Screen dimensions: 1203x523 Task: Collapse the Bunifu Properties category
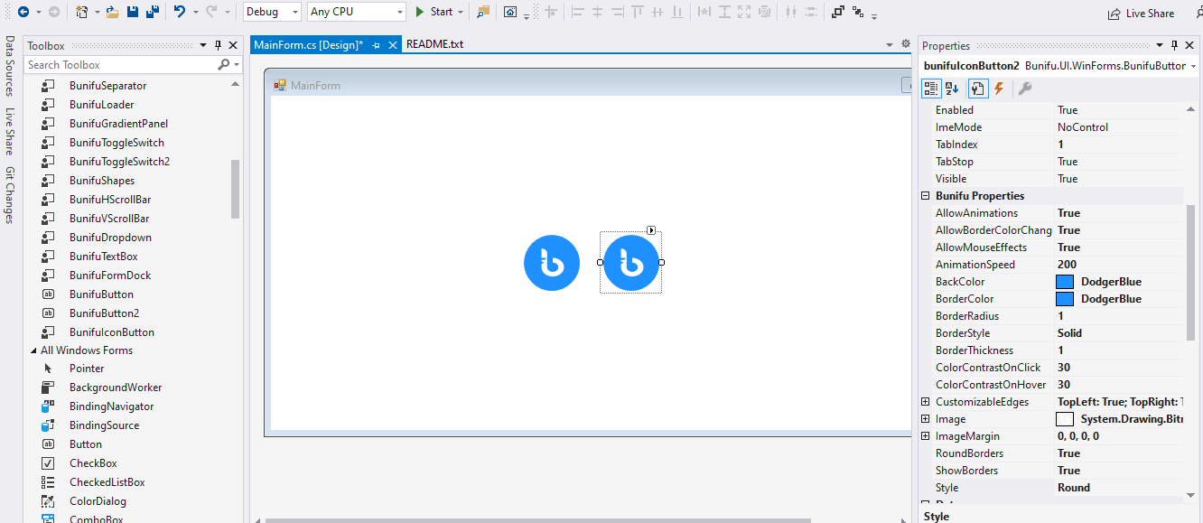pos(926,196)
